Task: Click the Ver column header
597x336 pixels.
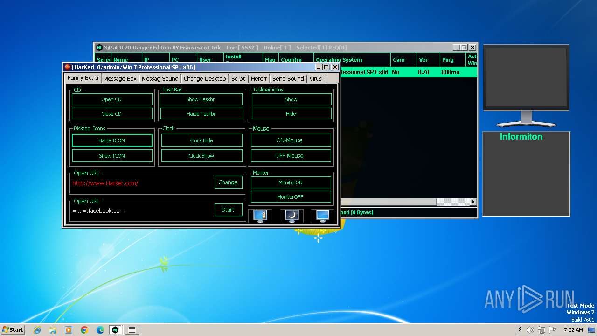Action: coord(428,60)
